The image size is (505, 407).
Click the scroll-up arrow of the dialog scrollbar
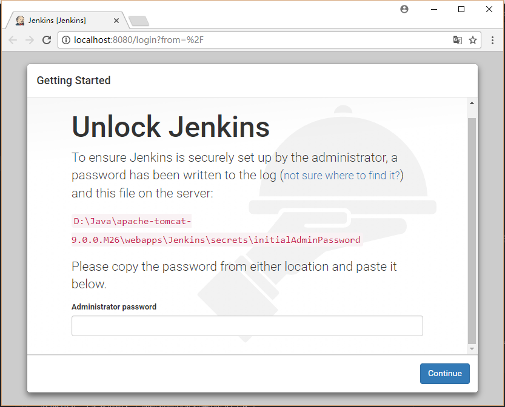click(x=472, y=104)
